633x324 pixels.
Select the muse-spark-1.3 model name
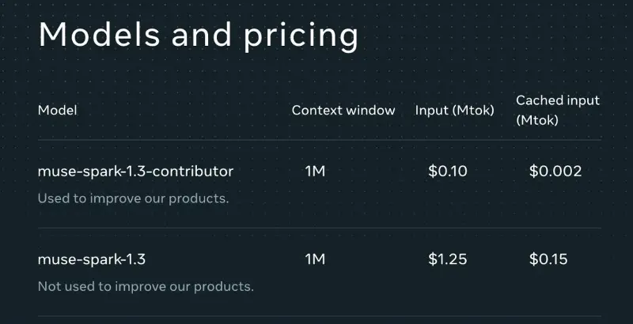pos(92,259)
